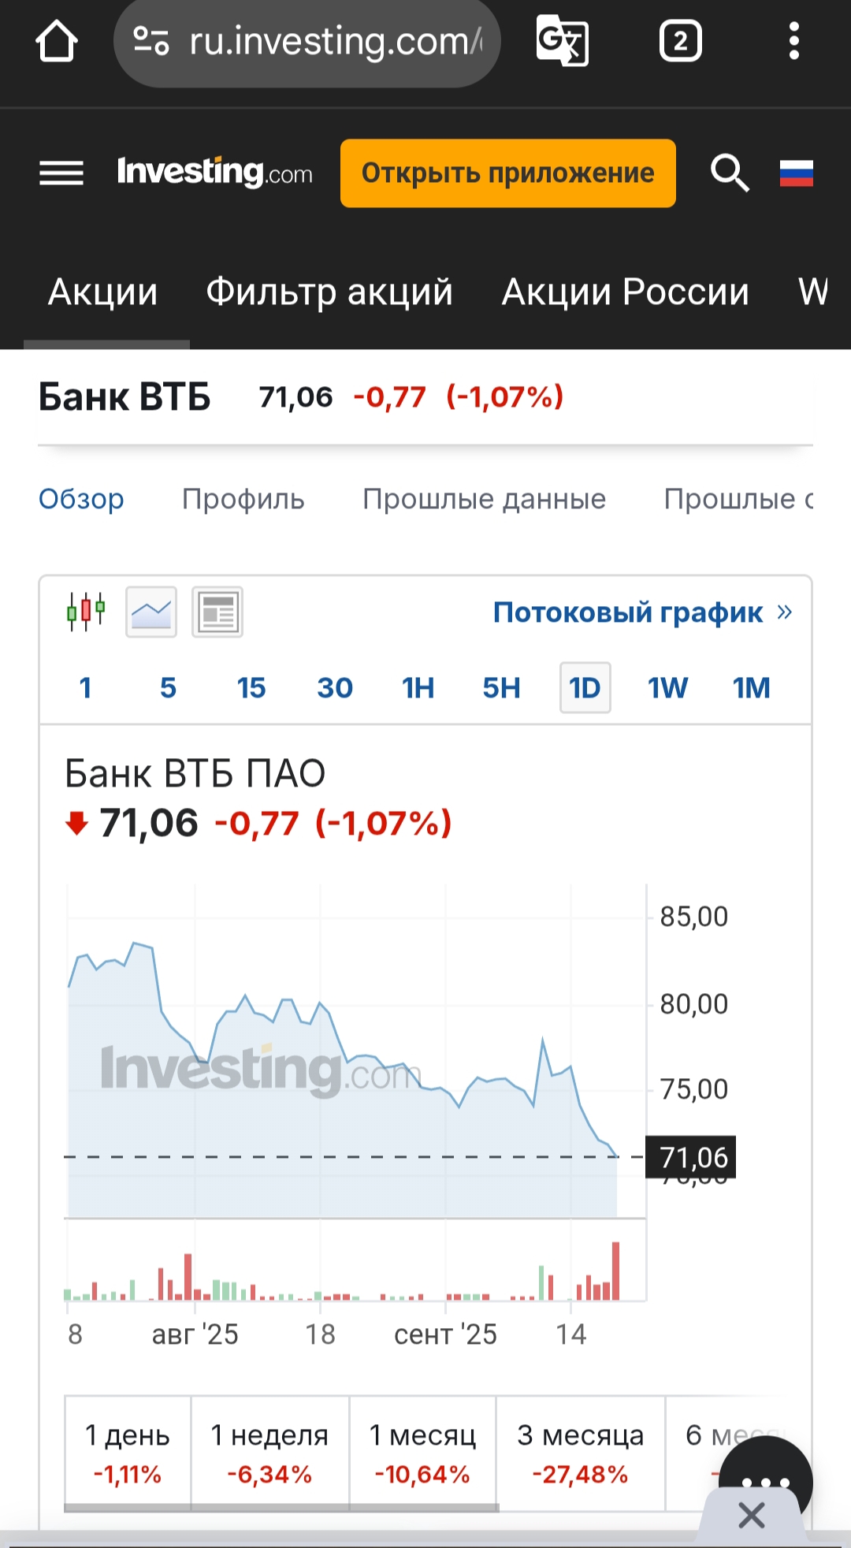Image resolution: width=851 pixels, height=1548 pixels.
Task: Close the floating widget with X icon
Action: [x=752, y=1514]
